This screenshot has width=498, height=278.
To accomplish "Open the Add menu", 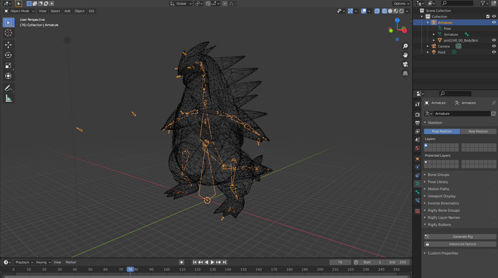I will pos(67,11).
